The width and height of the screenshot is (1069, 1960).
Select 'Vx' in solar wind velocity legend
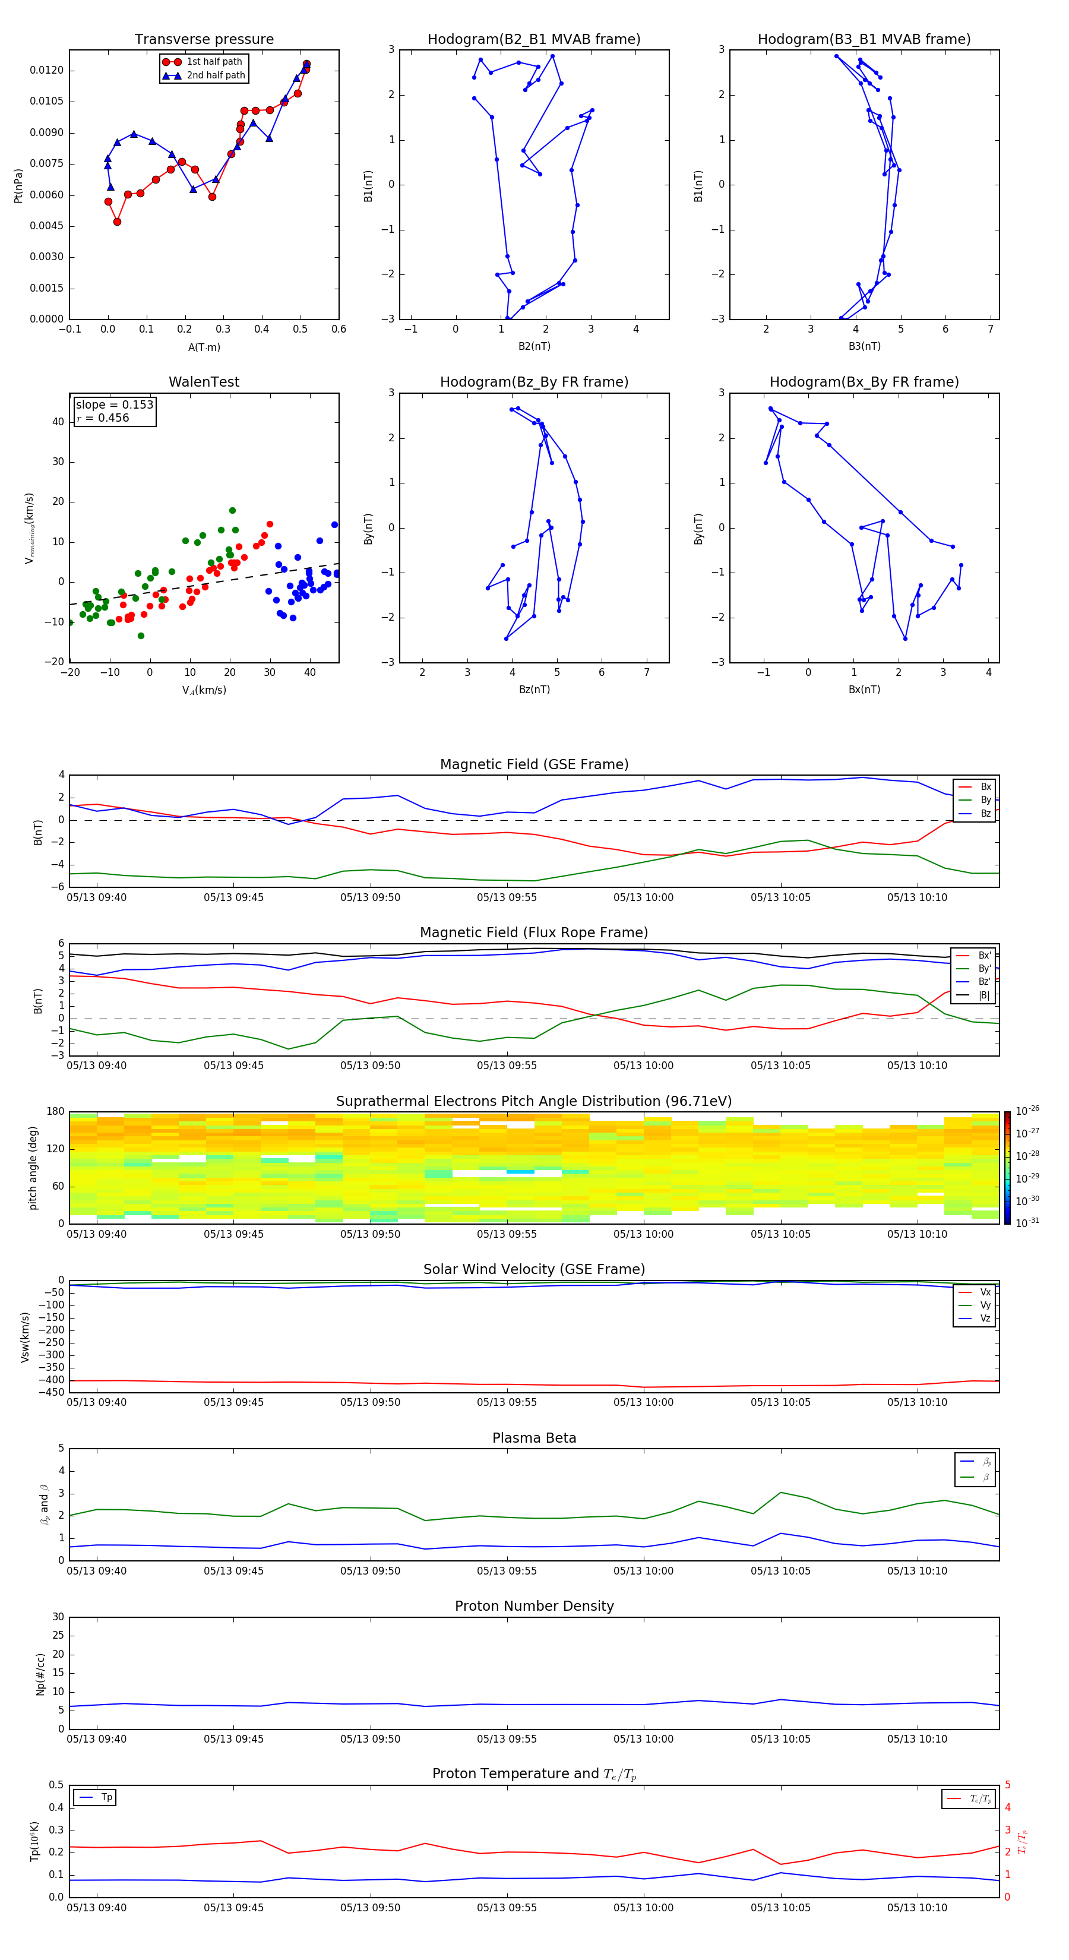click(x=975, y=1292)
